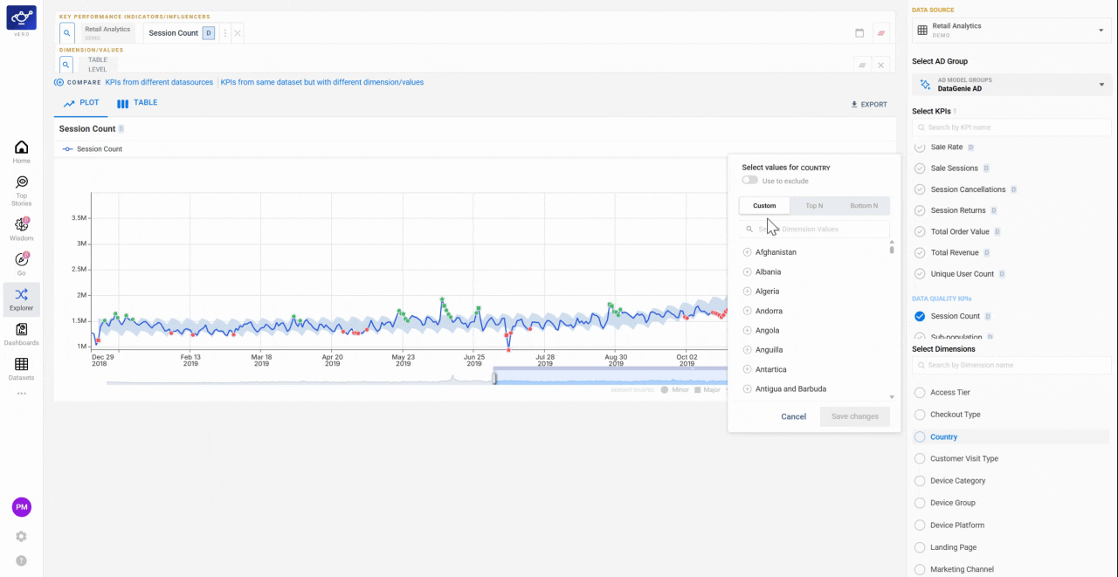This screenshot has height=577, width=1118.
Task: Toggle Session Count legend entry
Action: [x=93, y=149]
